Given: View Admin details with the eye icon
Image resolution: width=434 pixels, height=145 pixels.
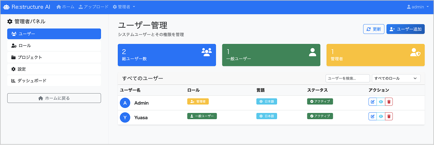Looking at the screenshot, I should pyautogui.click(x=381, y=102).
